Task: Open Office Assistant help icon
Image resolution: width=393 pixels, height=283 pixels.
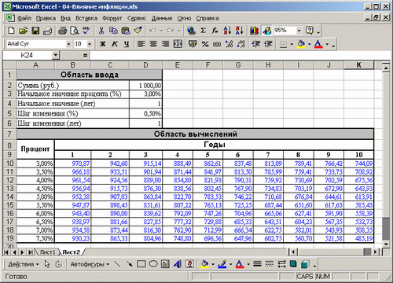Action: coord(310,31)
